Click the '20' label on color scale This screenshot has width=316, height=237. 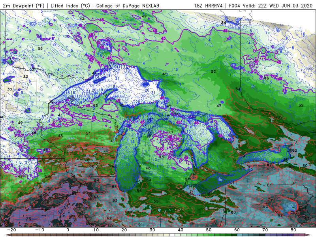[x=124, y=230]
